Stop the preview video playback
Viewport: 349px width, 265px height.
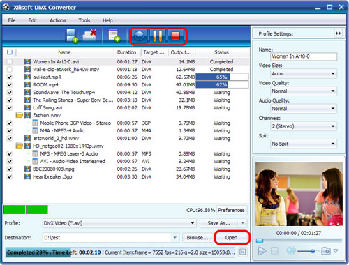click(x=274, y=251)
